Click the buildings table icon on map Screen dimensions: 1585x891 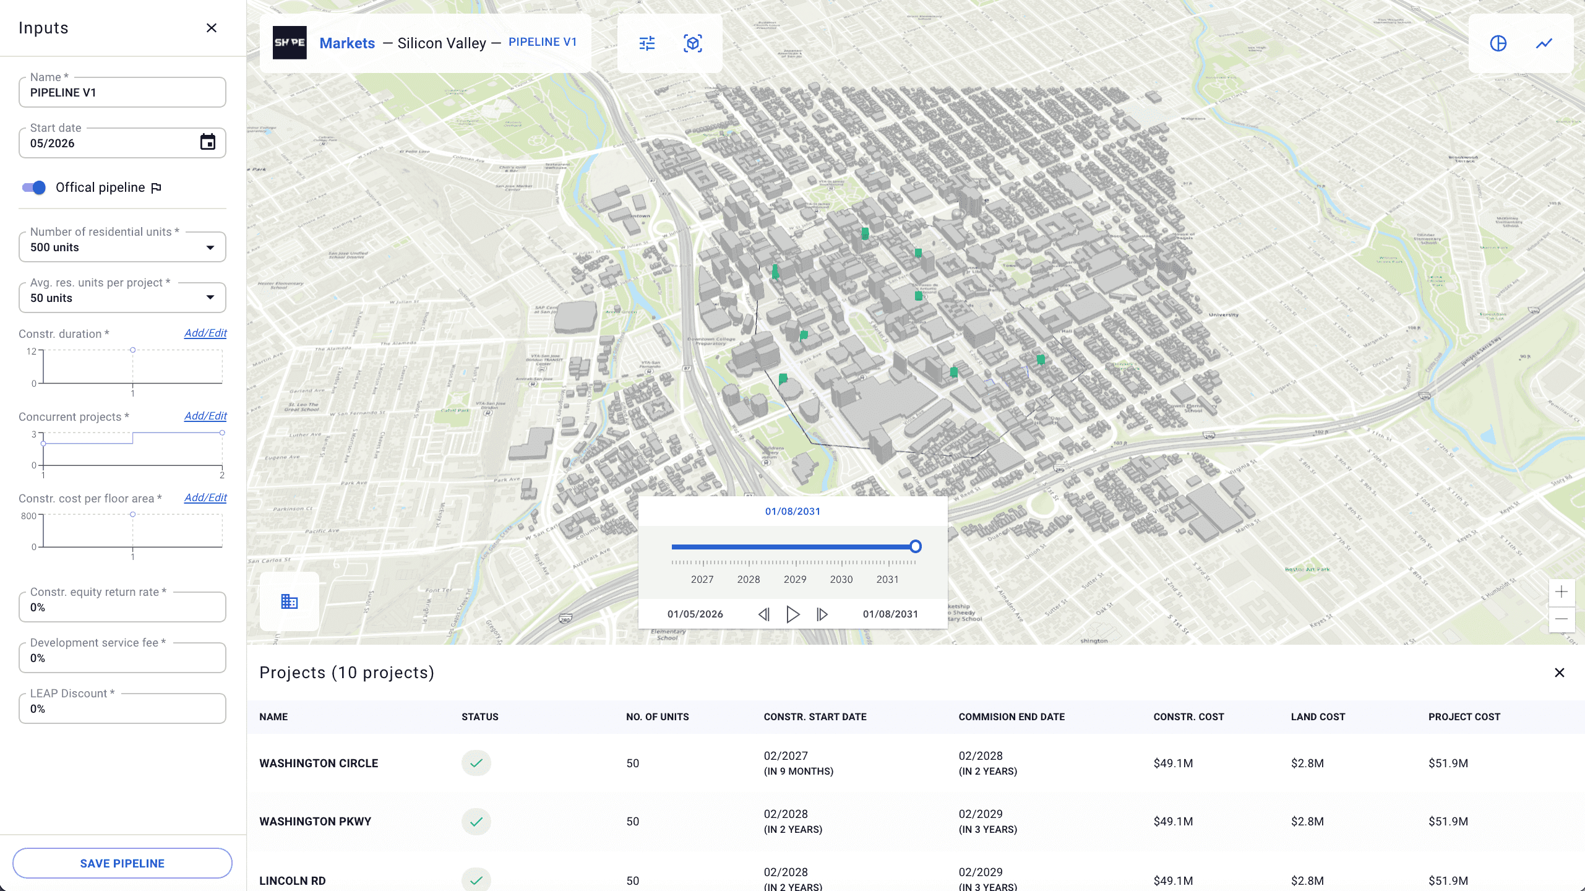[290, 601]
